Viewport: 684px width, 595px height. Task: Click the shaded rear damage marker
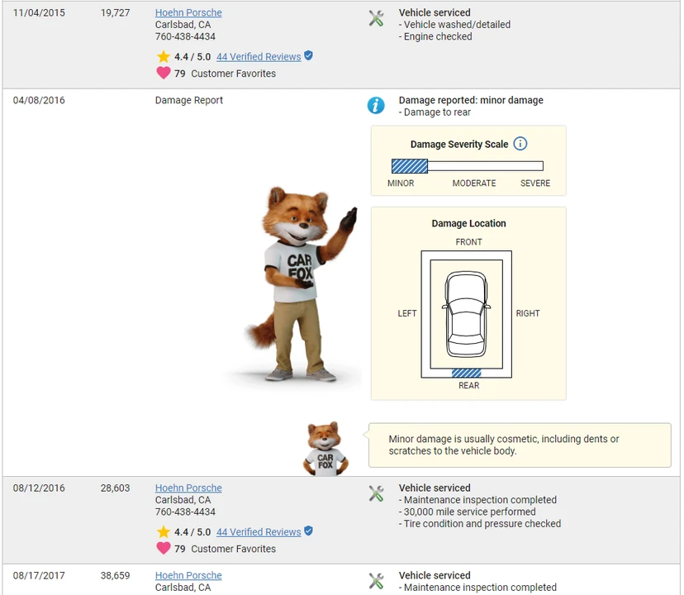click(x=466, y=374)
